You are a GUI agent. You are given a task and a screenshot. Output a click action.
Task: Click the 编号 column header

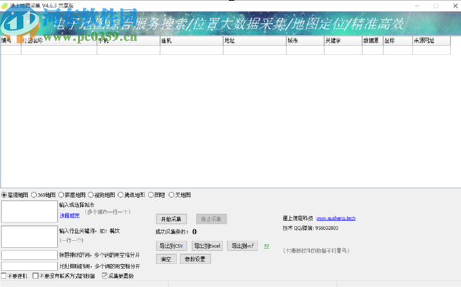(x=11, y=41)
